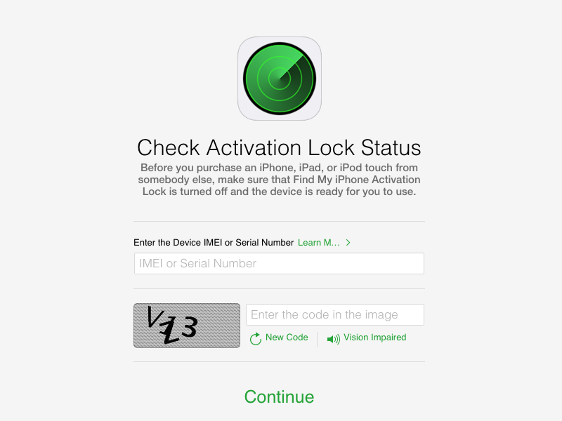Open the Learn More link
This screenshot has width=562, height=421.
click(319, 242)
